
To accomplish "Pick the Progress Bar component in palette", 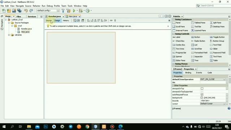I will coord(179,53).
